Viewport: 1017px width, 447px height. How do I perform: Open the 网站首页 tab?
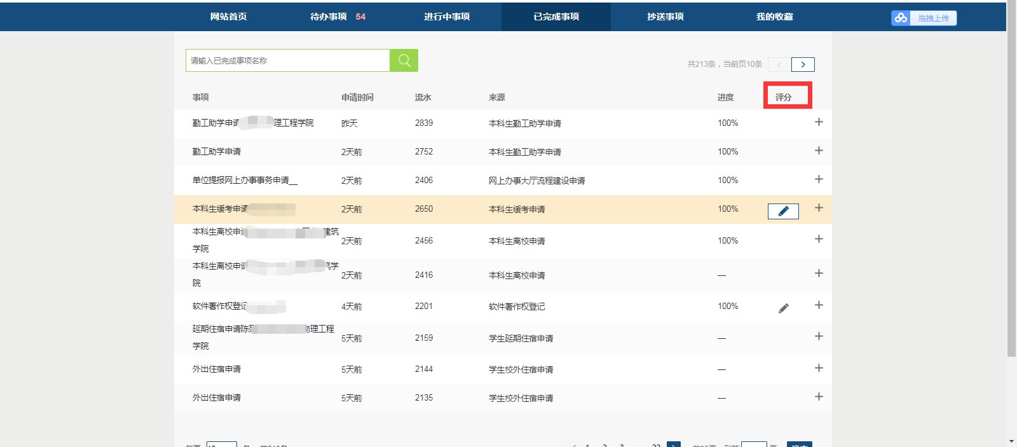point(228,17)
